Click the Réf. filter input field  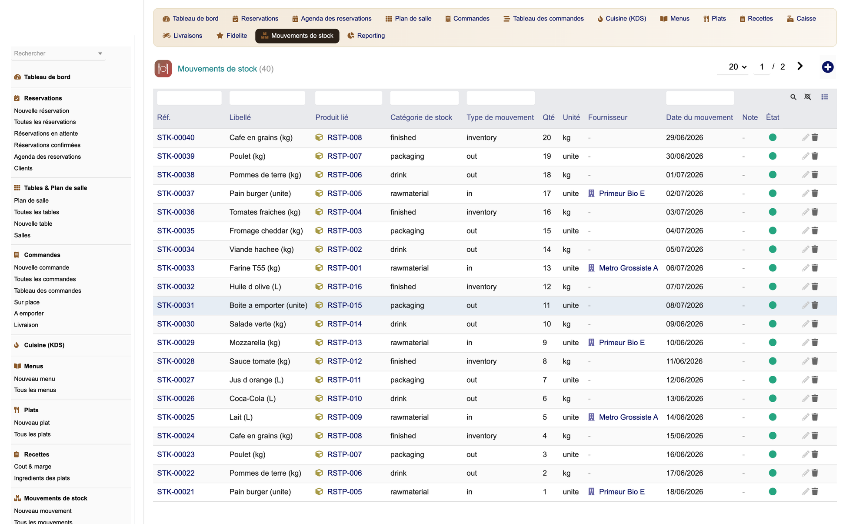click(189, 98)
